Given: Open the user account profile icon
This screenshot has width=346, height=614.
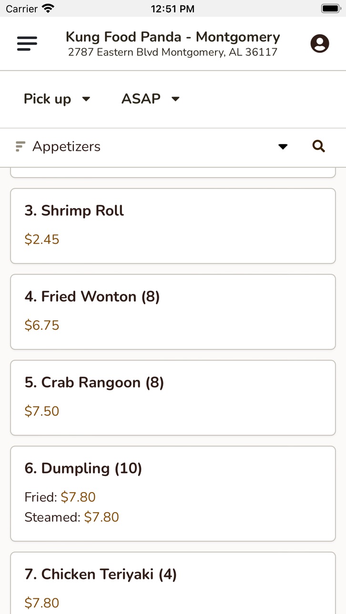Looking at the screenshot, I should pyautogui.click(x=320, y=43).
